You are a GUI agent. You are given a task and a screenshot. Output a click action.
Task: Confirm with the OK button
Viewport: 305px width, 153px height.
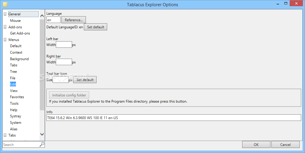tap(256, 144)
